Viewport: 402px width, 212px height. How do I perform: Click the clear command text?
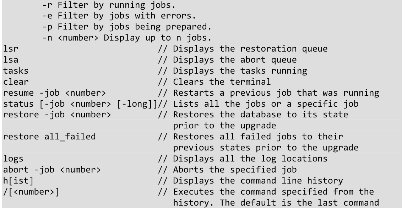(x=16, y=81)
